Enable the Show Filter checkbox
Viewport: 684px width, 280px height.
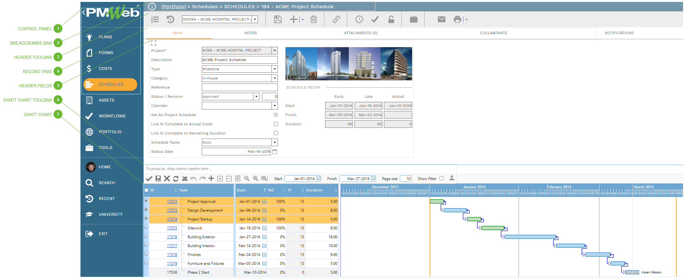coord(441,178)
